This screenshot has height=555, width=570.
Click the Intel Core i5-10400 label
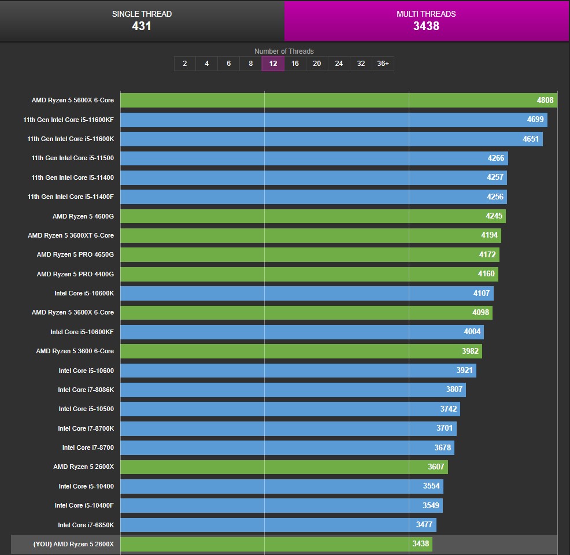[x=86, y=486]
